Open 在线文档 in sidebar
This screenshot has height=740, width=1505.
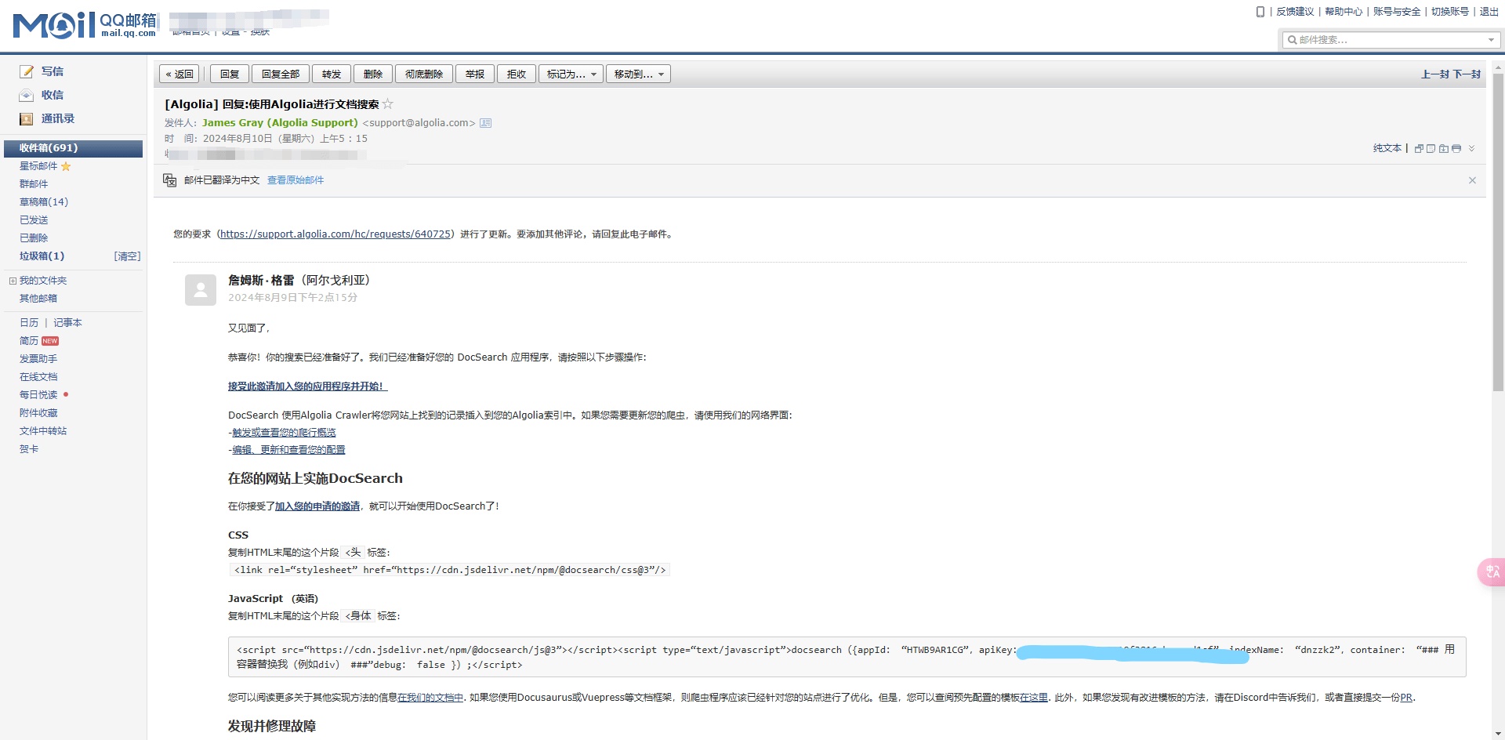(x=38, y=377)
